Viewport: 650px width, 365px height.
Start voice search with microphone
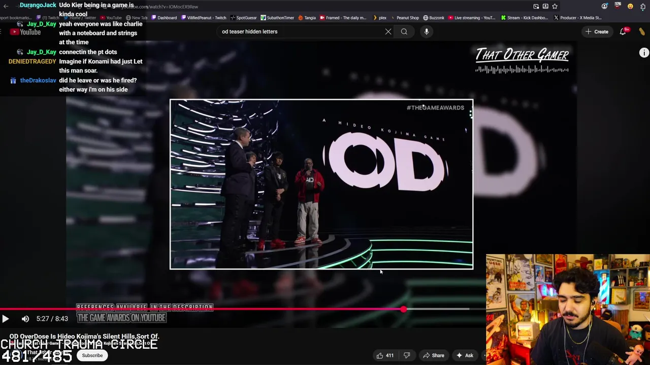(x=427, y=31)
